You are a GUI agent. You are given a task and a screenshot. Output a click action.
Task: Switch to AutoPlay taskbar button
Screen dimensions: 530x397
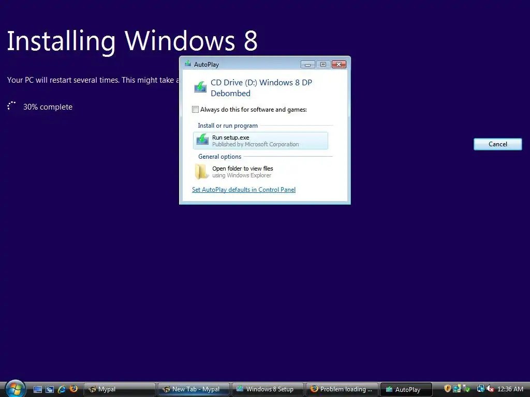pos(406,389)
